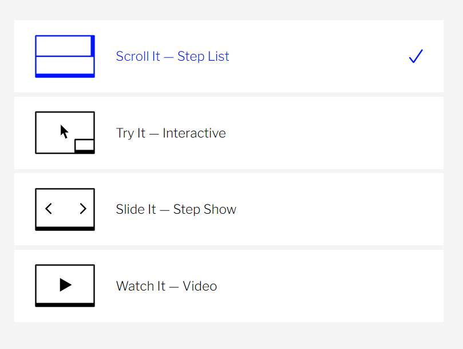Viewport: 463px width, 349px height.
Task: Expand the Slide It — Step Show option
Action: 229,209
